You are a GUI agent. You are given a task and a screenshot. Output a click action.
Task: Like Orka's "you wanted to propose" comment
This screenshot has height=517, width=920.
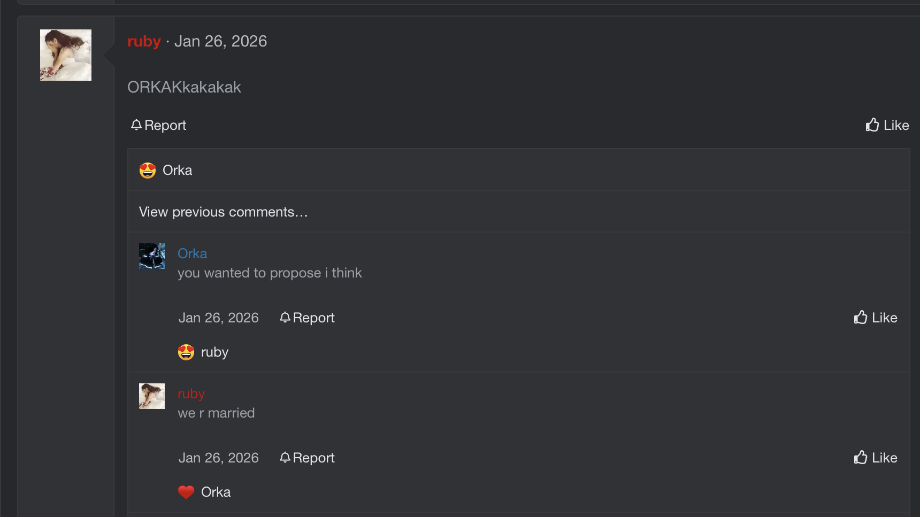tap(876, 318)
